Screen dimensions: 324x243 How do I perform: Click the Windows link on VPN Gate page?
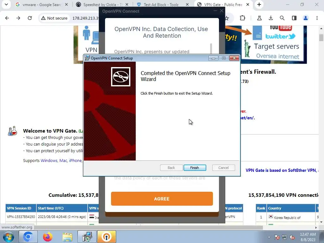[49, 160]
